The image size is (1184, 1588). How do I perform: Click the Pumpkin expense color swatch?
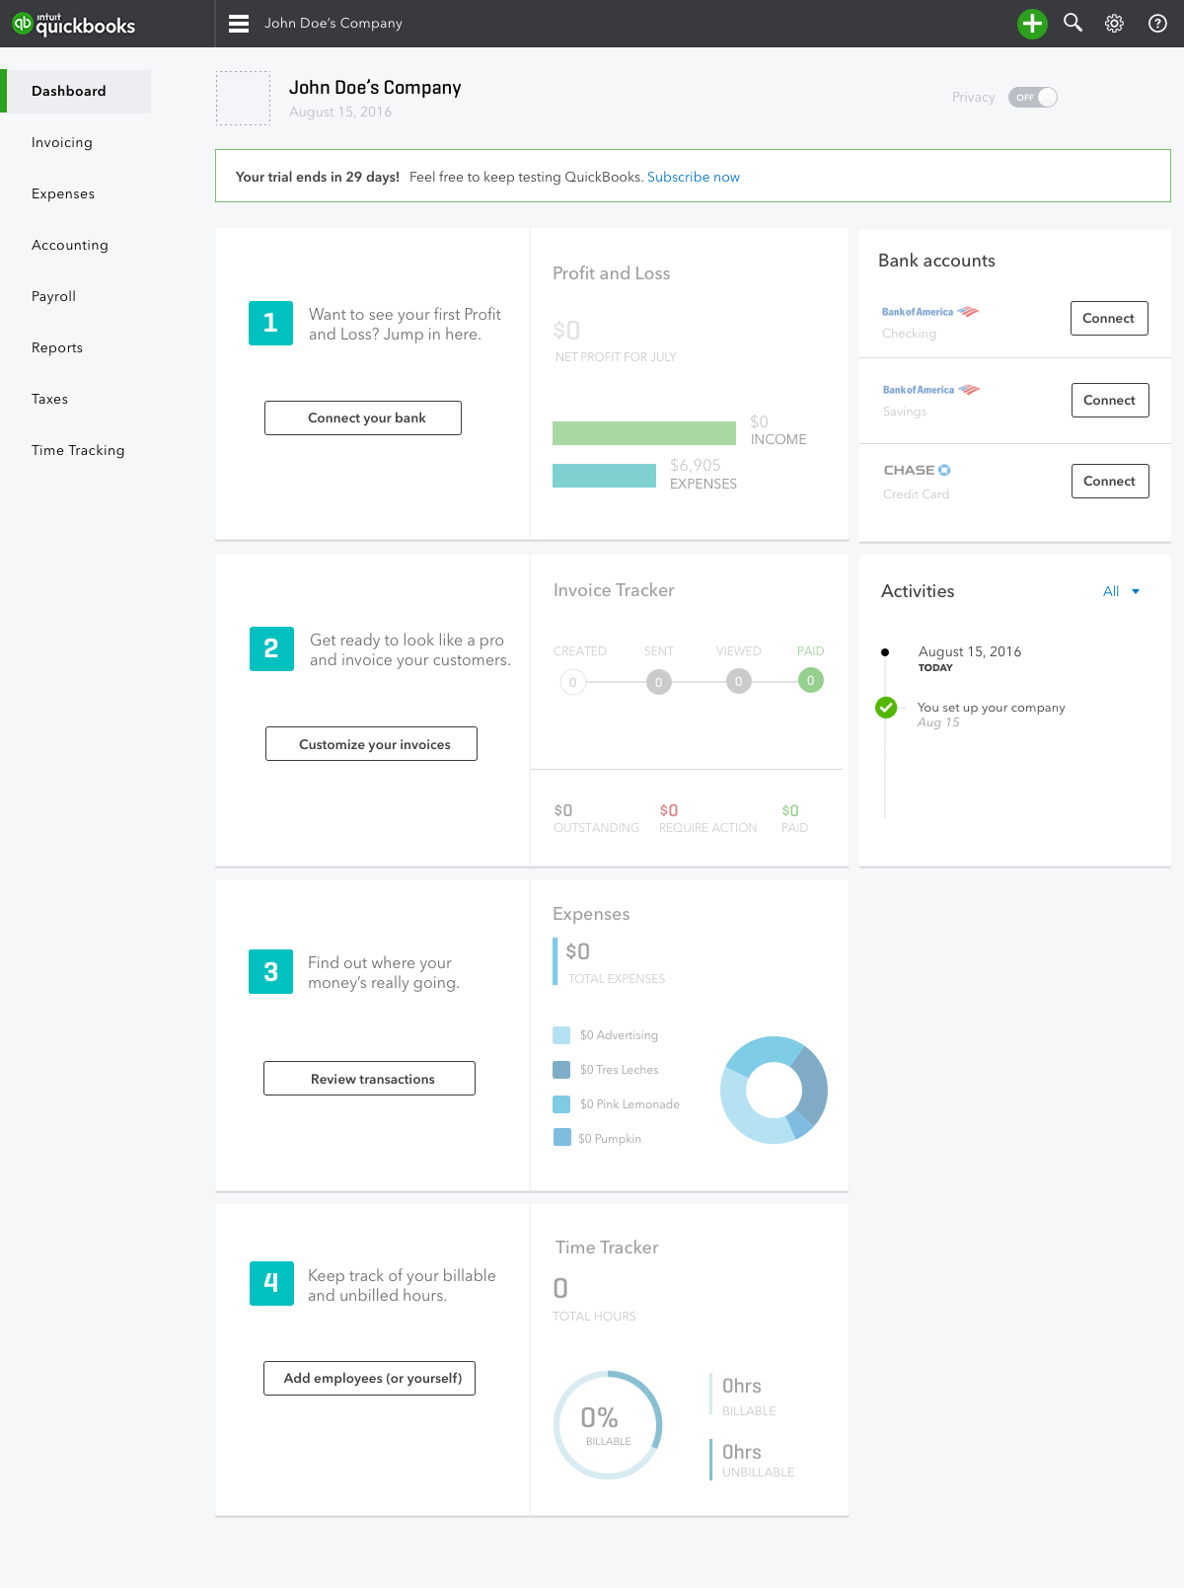(x=562, y=1137)
